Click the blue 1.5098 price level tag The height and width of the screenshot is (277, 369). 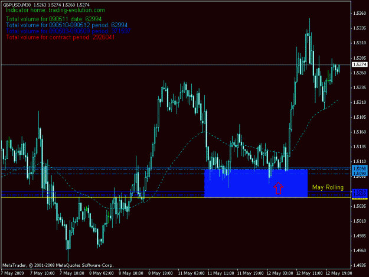pos(360,168)
